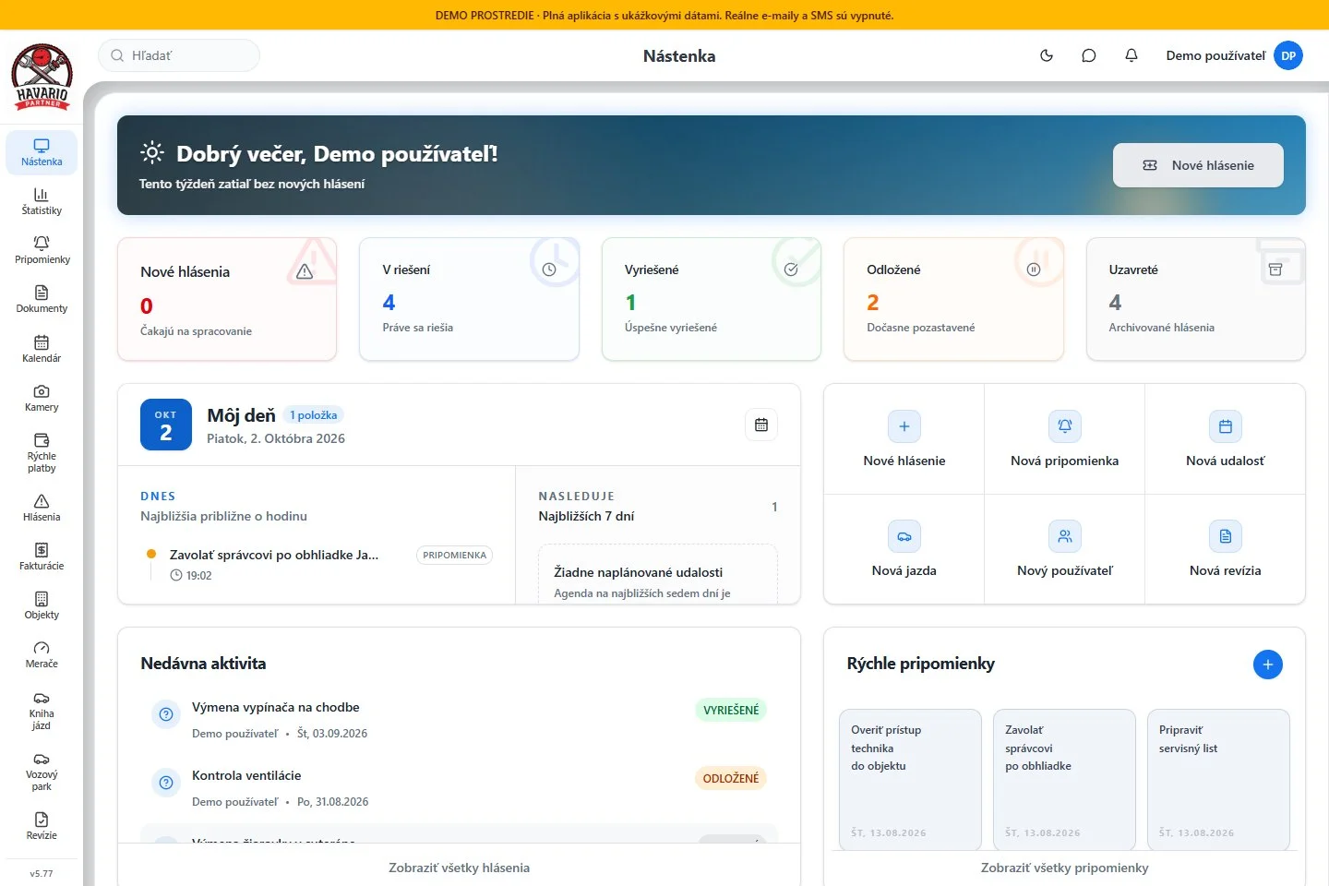
Task: Open the Overiť prístup technika reminder card
Action: (910, 780)
